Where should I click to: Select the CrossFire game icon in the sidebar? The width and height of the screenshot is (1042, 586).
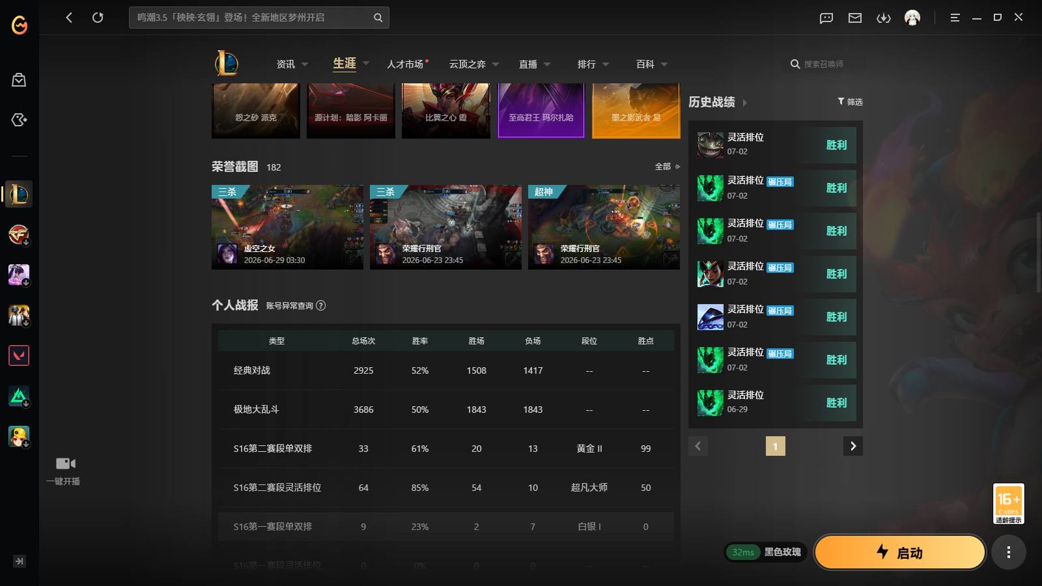click(x=19, y=234)
